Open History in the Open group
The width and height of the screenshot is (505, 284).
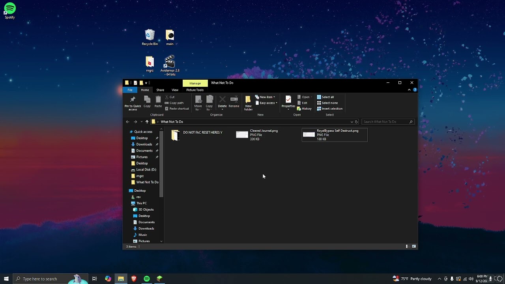point(304,109)
